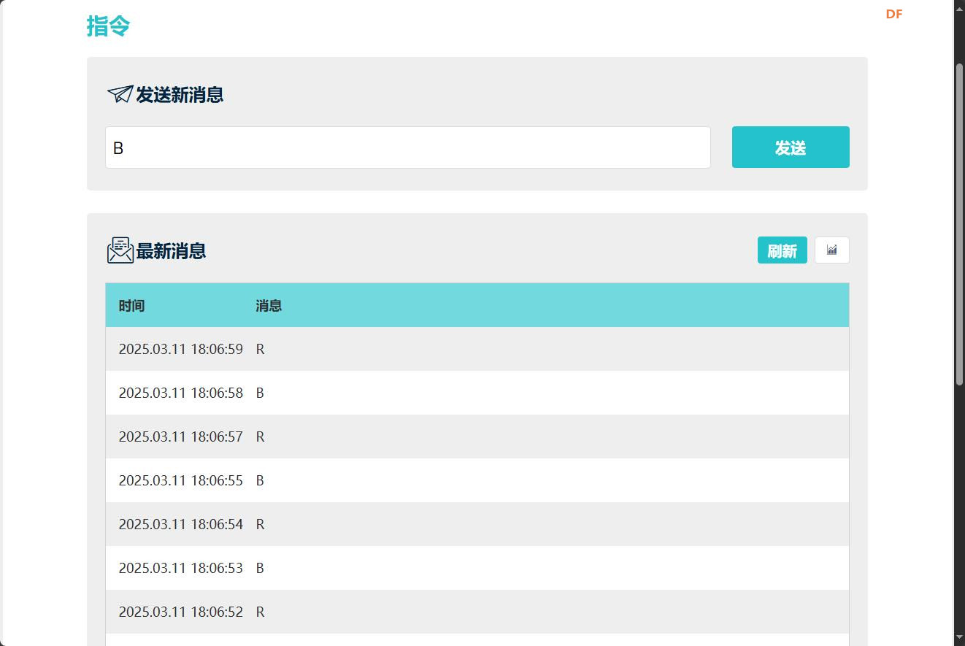965x646 pixels.
Task: Select timestamp 2025.03.11 18:06:58
Action: (181, 393)
